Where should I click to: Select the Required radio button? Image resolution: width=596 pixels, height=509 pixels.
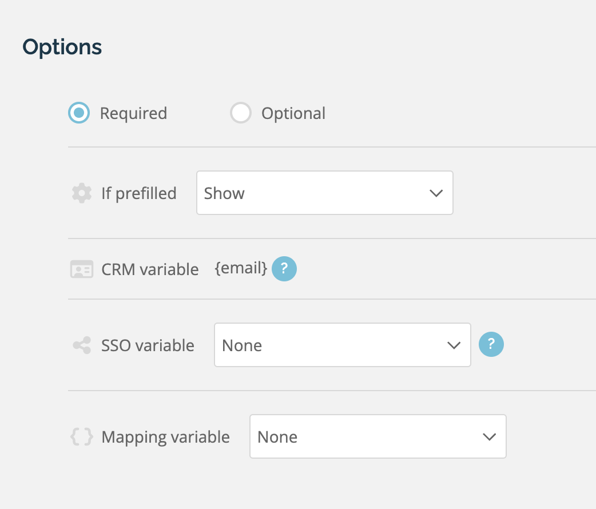pos(78,113)
